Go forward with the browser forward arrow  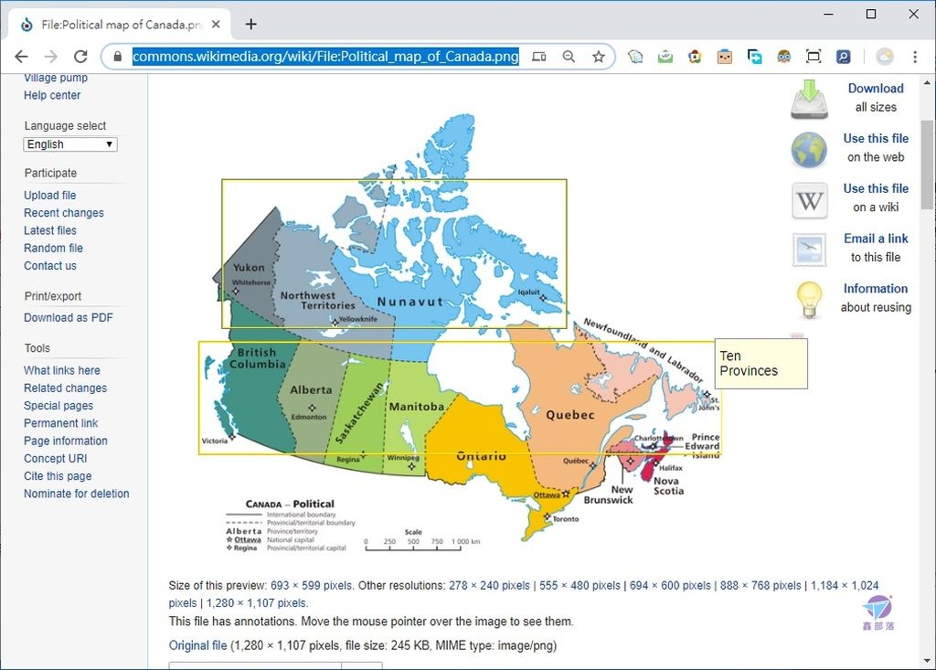pos(51,57)
